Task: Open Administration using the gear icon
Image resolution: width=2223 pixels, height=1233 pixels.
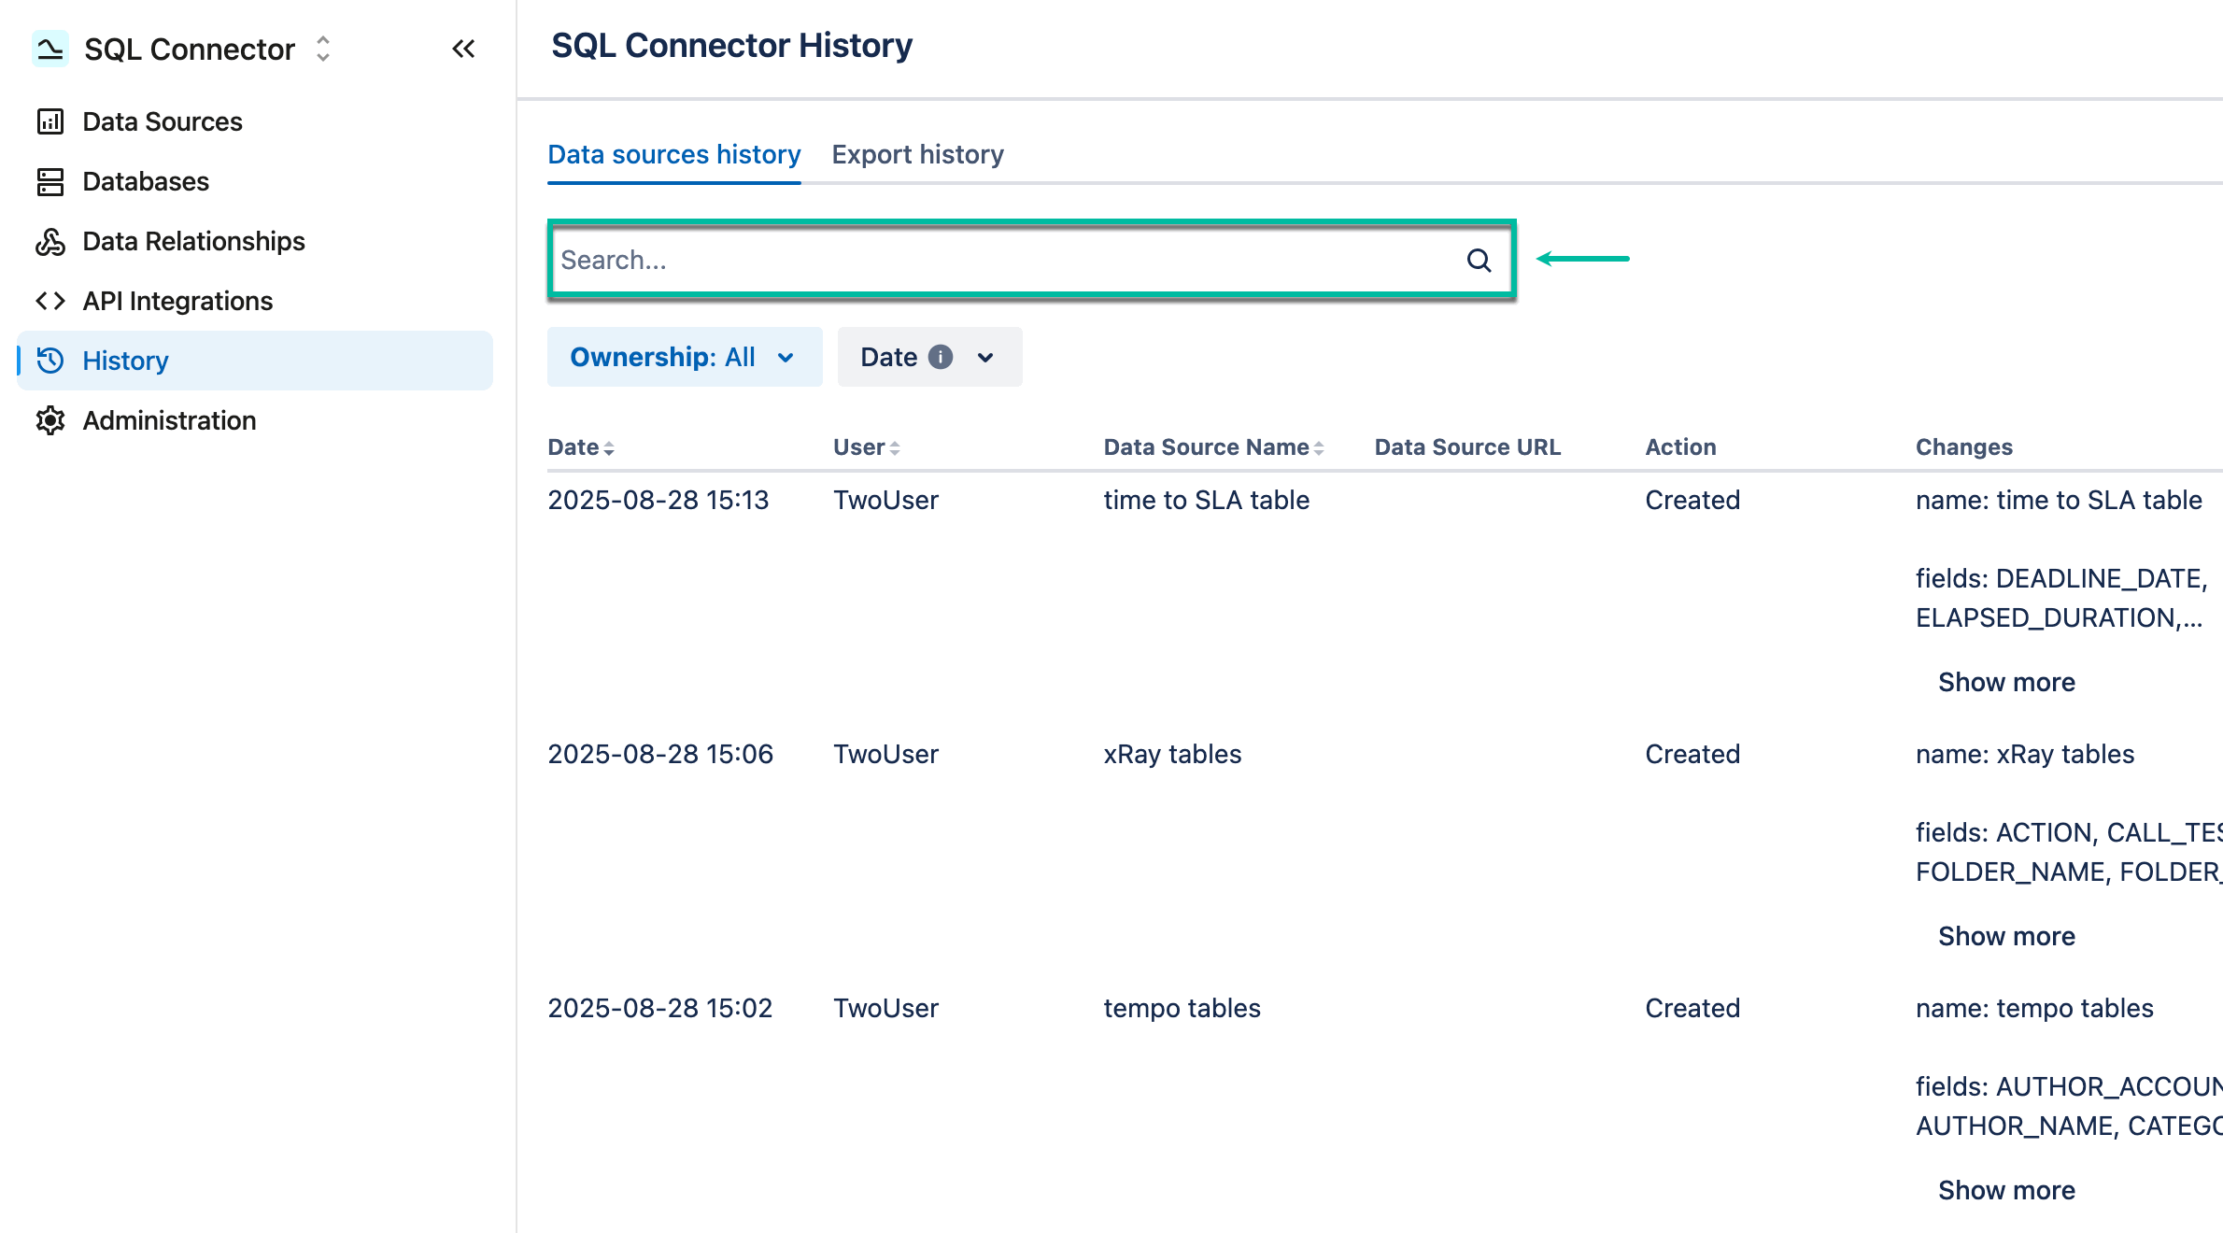Action: (50, 420)
